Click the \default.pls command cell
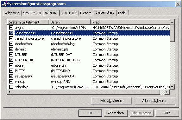This screenshot has width=182, height=120. tap(60, 49)
